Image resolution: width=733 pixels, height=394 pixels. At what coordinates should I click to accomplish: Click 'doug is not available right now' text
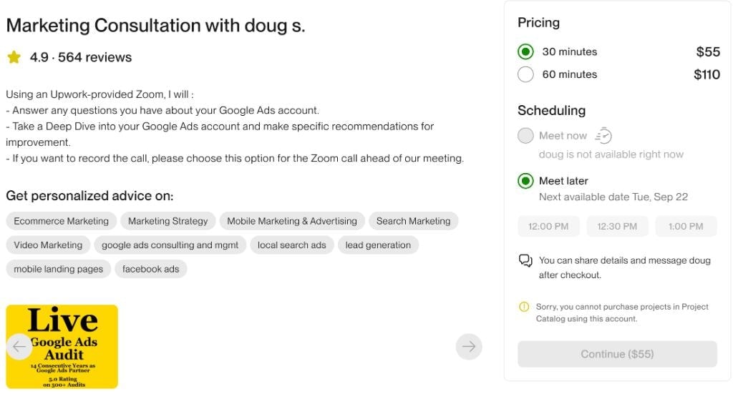(x=611, y=154)
